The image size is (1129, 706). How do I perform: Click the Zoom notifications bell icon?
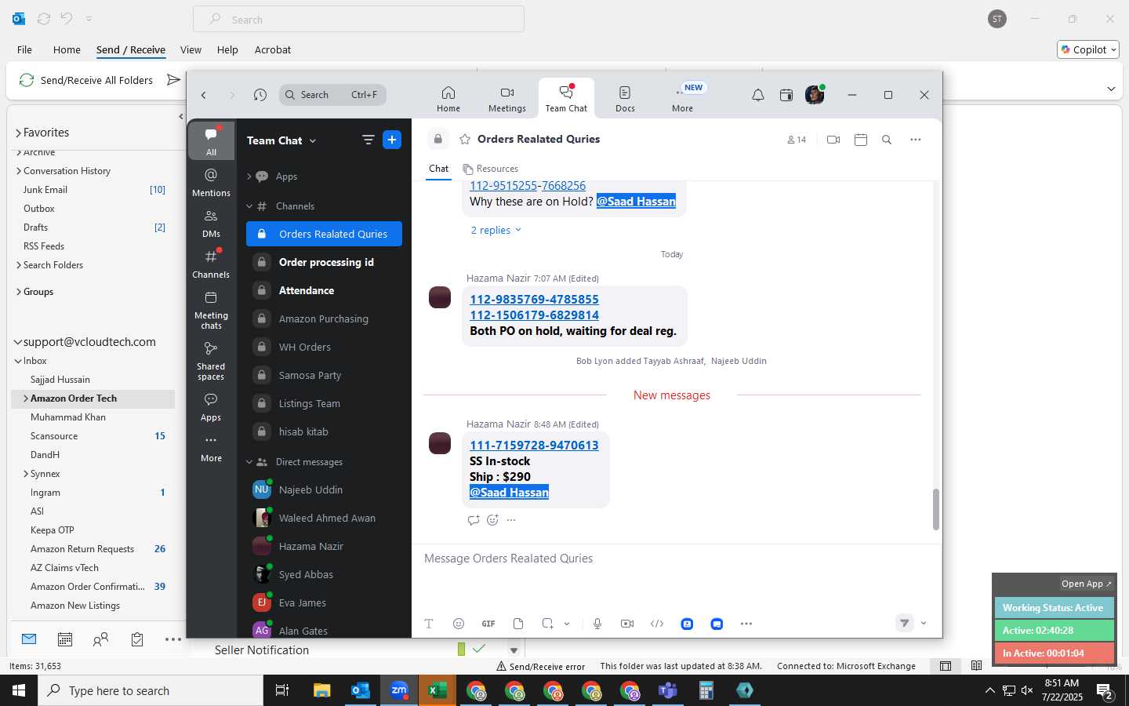(x=758, y=95)
